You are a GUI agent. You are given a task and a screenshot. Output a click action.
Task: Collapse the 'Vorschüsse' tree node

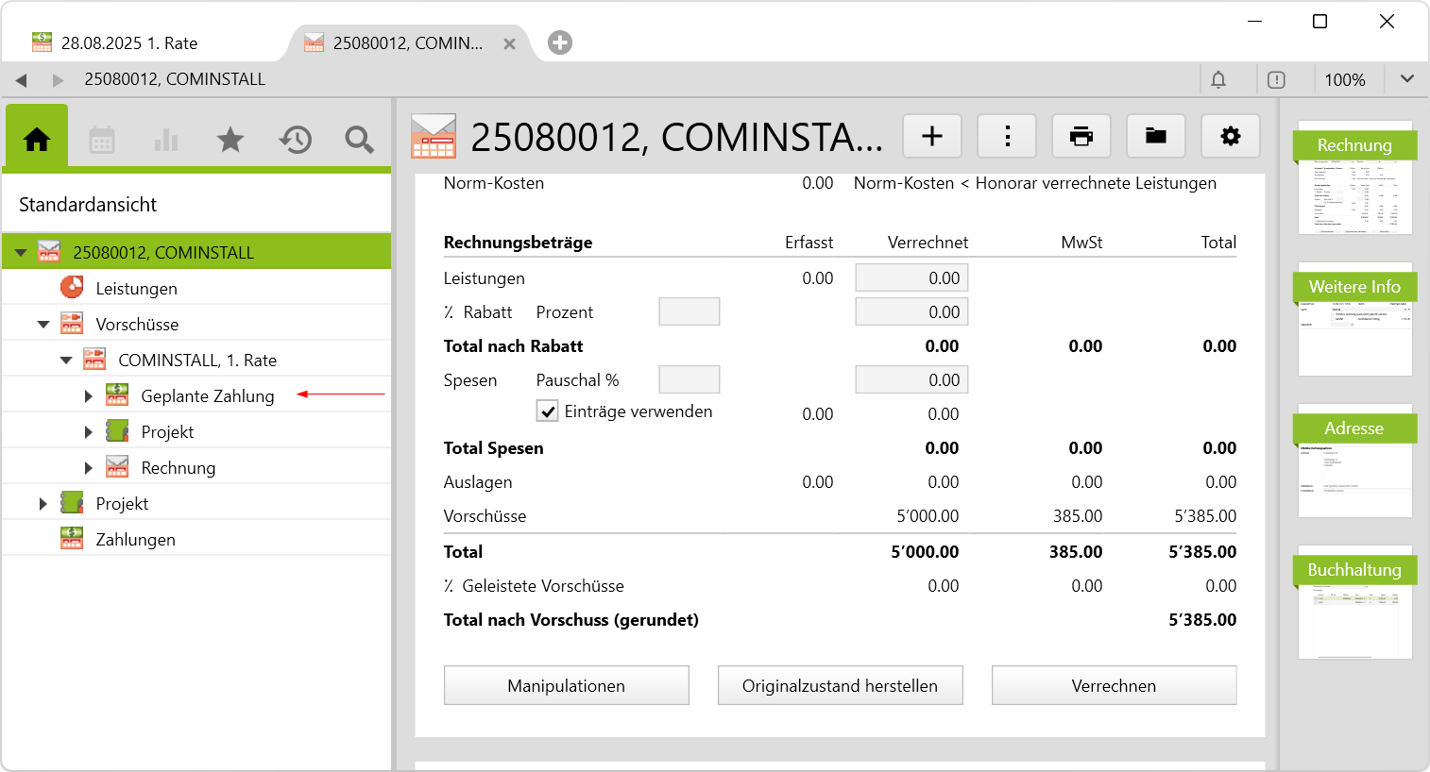[x=43, y=325]
